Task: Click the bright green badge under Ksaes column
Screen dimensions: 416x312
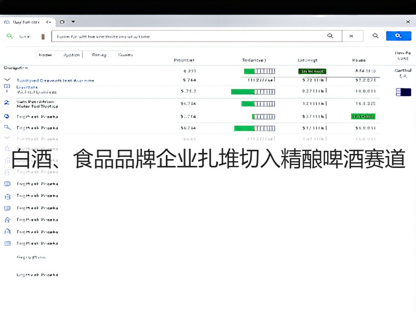Action: 363,116
